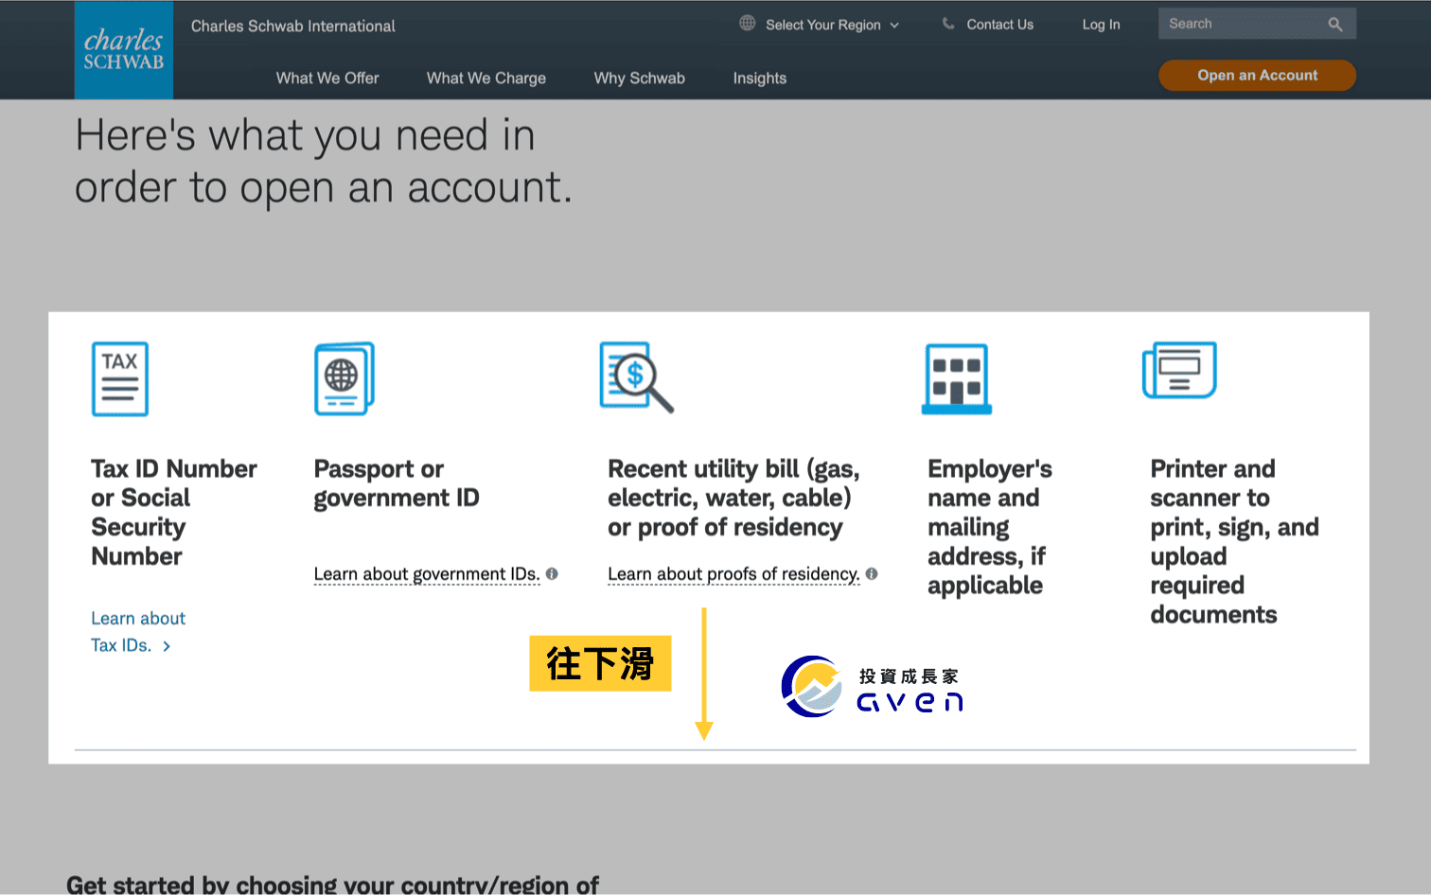Viewport: 1431px width, 895px height.
Task: Click the printer and scanner icon
Action: tap(1179, 371)
